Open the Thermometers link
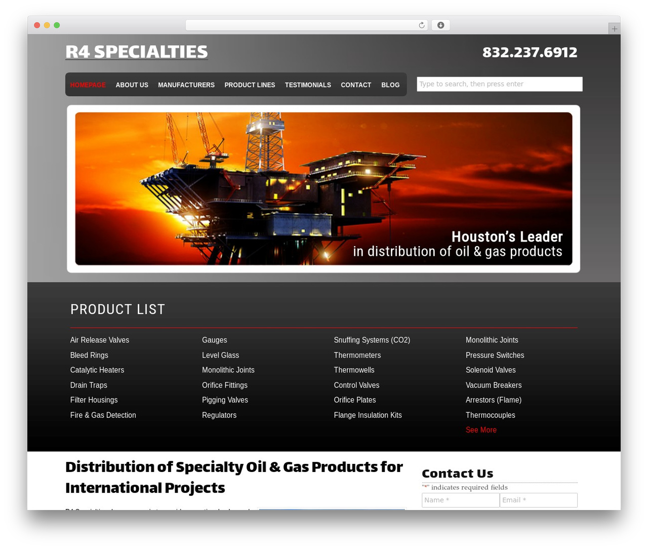This screenshot has height=549, width=648. [x=357, y=356]
